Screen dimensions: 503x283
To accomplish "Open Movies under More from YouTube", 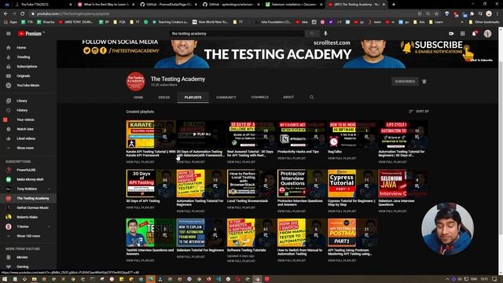I will 28,257.
